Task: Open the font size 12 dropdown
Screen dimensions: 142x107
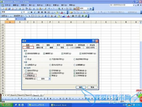Action: 28,12
